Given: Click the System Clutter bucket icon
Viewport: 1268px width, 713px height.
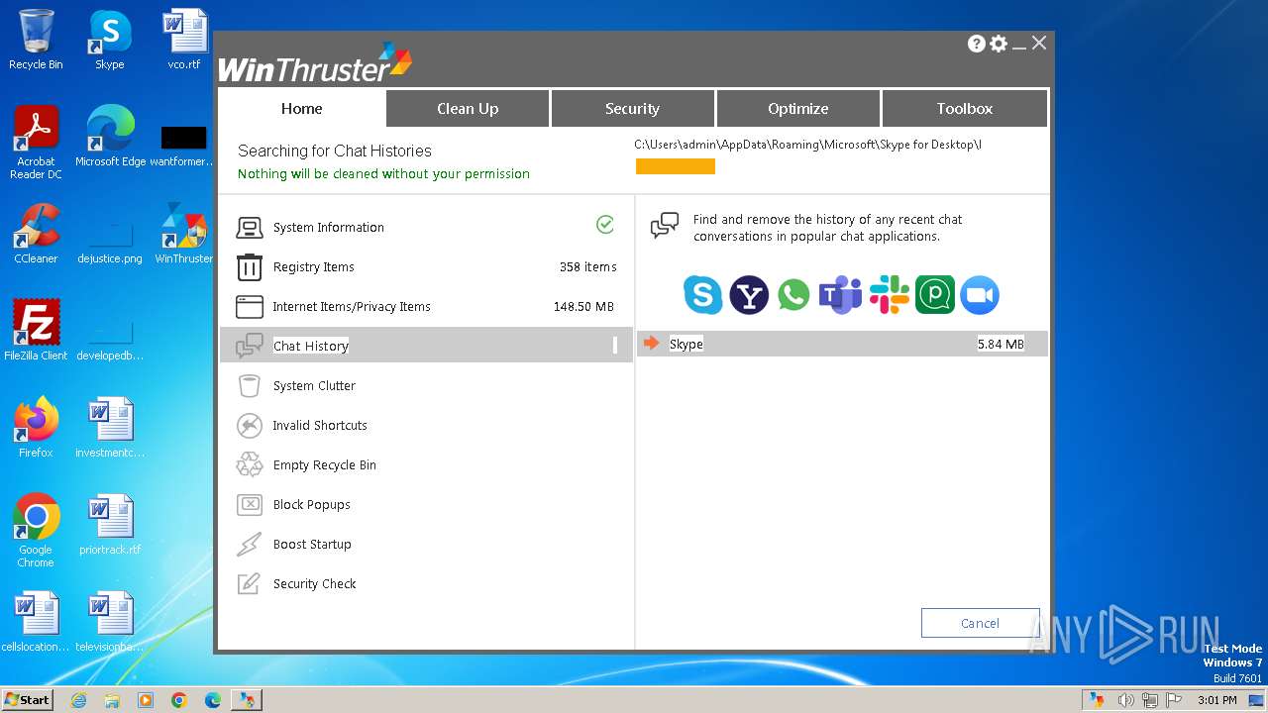Looking at the screenshot, I should click(x=249, y=386).
